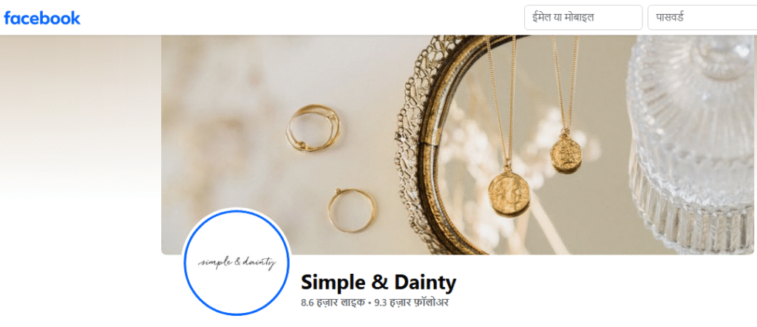Click the stacked gold rings in cover photo
Image resolution: width=757 pixels, height=327 pixels.
tap(313, 128)
